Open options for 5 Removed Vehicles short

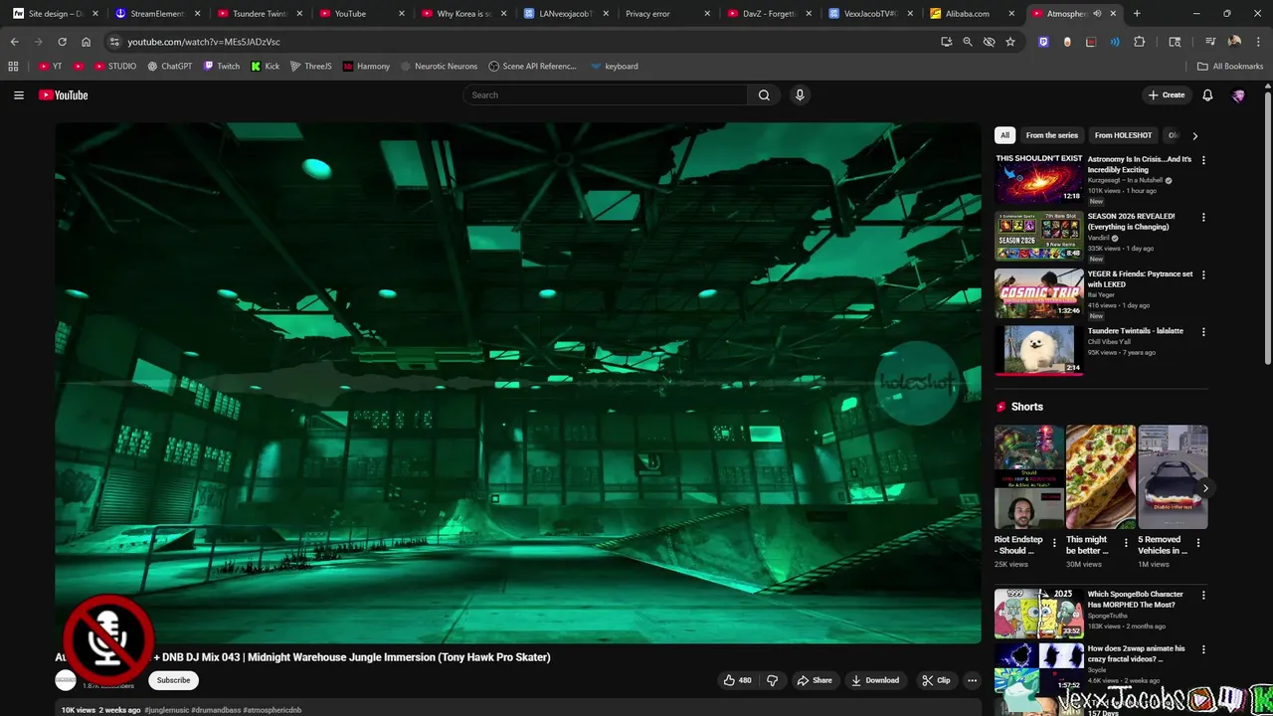(x=1197, y=543)
